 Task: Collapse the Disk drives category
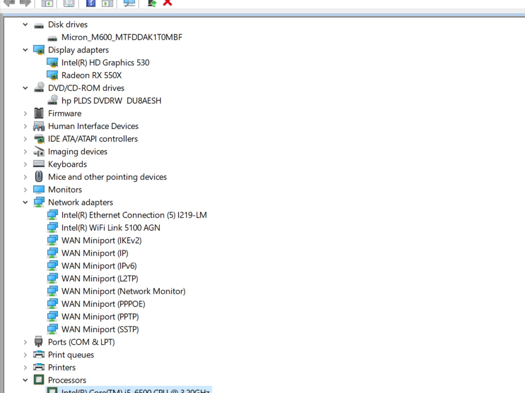pyautogui.click(x=25, y=25)
